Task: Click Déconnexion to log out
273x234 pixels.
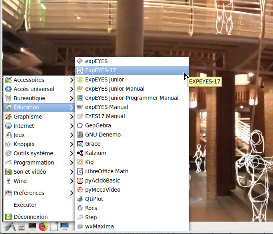Action: point(30,217)
